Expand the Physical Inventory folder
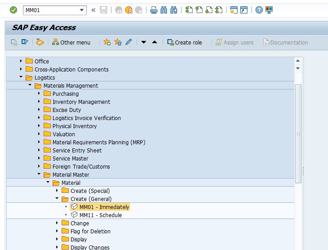This screenshot has height=250, width=328. point(39,125)
